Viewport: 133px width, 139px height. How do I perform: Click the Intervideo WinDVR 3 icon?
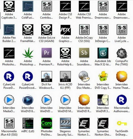[x=103, y=100]
